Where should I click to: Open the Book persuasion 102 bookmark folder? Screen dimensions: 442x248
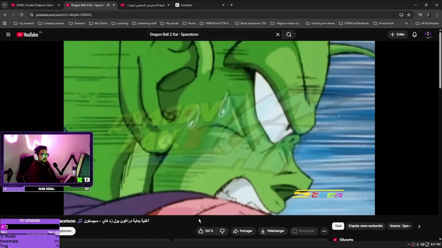pos(251,23)
